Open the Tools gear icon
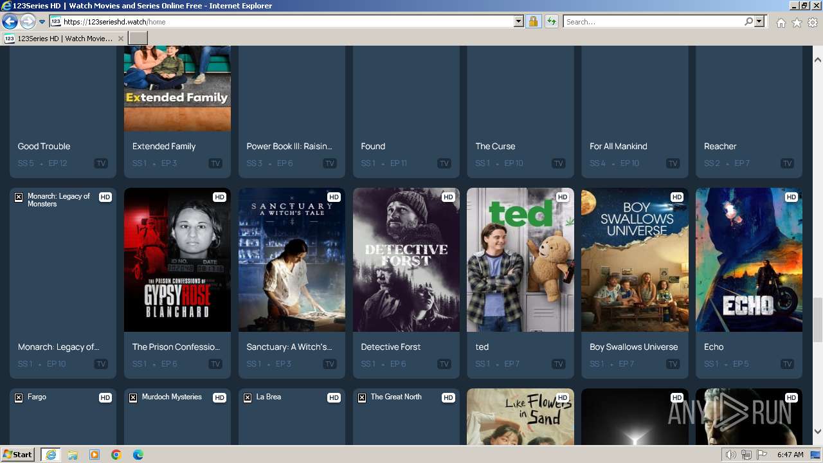The width and height of the screenshot is (823, 463). tap(813, 23)
